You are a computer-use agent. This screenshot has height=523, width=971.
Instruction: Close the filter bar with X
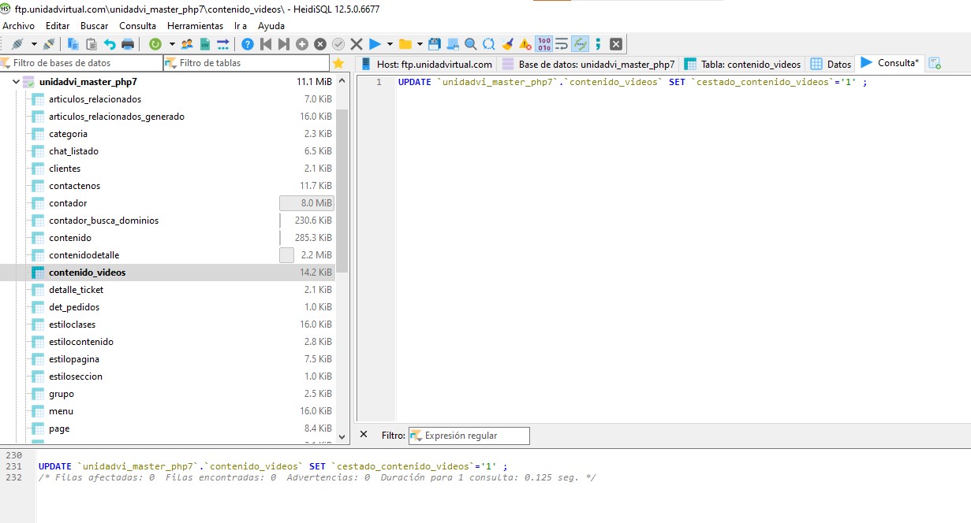tap(364, 434)
